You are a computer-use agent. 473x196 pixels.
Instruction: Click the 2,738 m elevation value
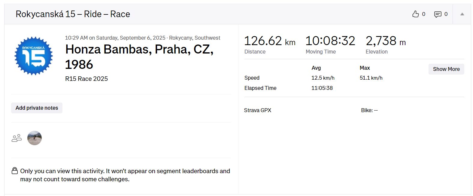pos(385,41)
